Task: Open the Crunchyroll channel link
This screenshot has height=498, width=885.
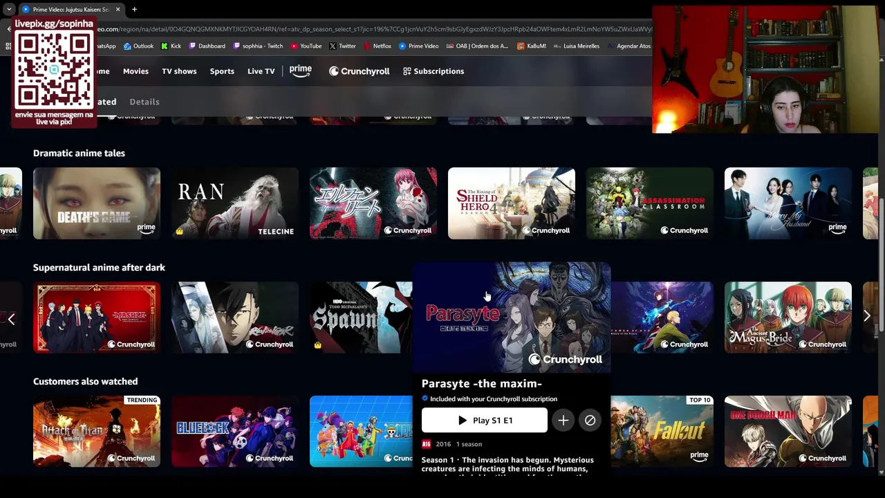Action: (x=359, y=71)
